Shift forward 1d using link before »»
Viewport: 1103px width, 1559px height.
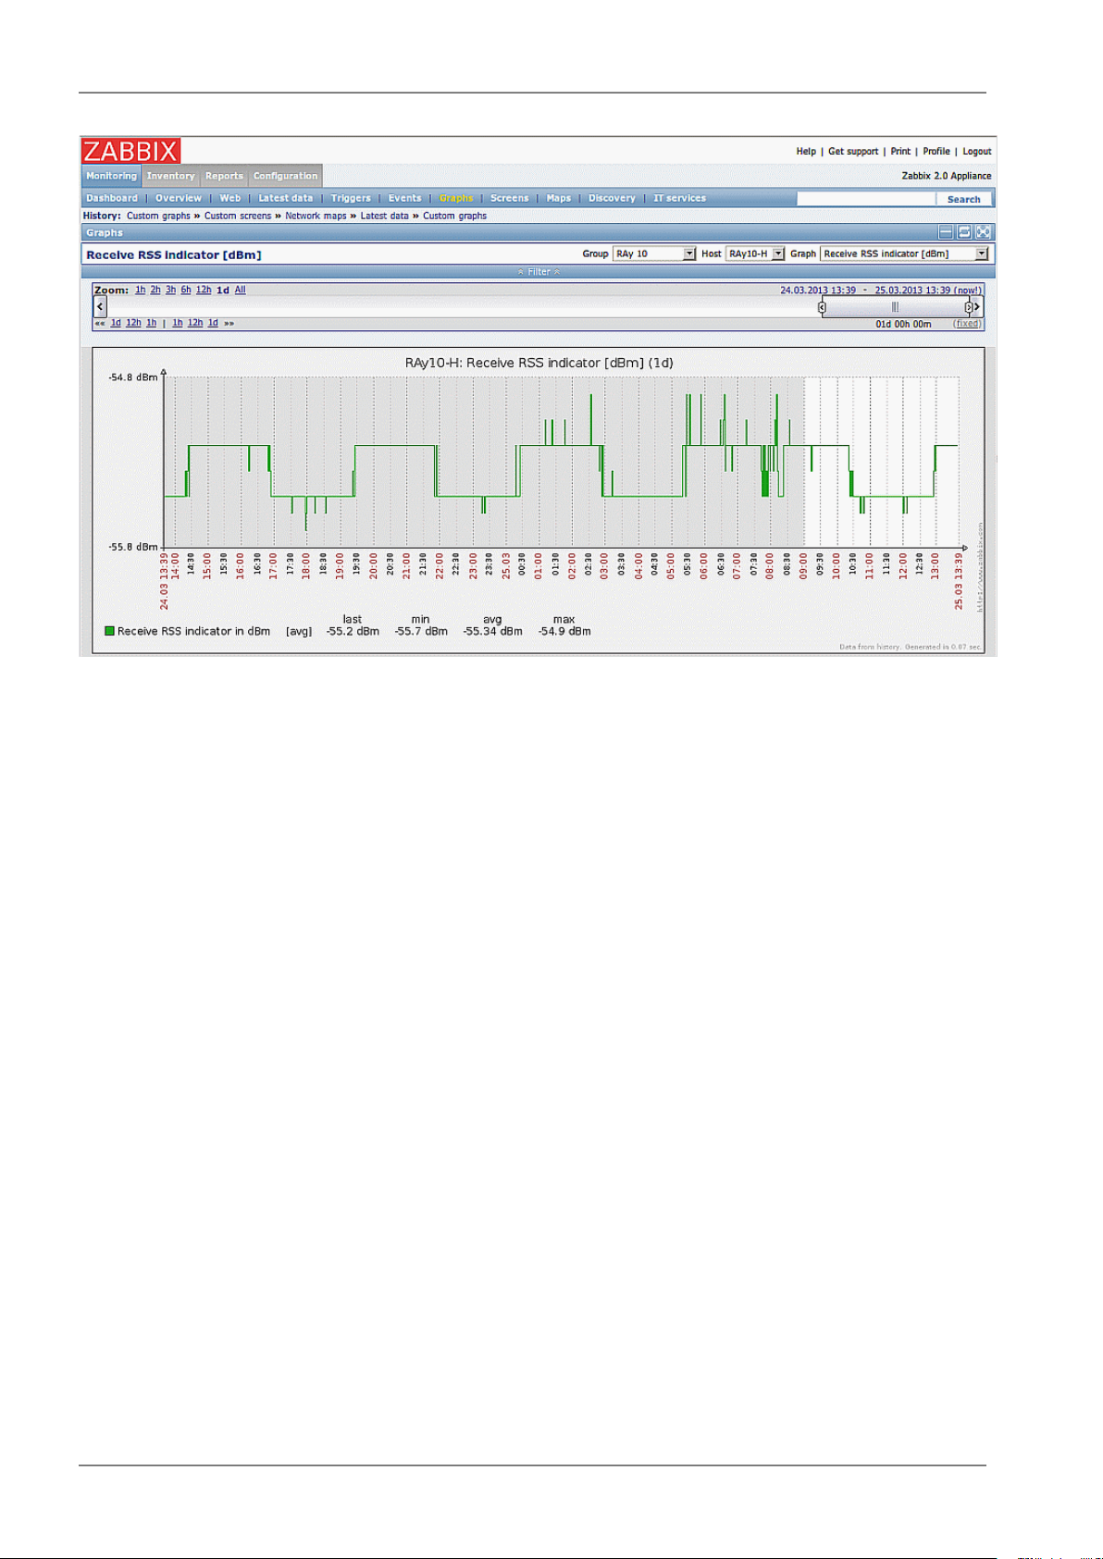click(213, 323)
